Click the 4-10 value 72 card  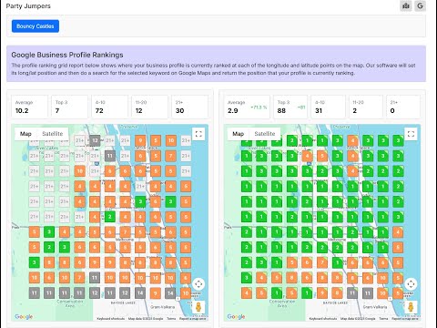pyautogui.click(x=109, y=107)
